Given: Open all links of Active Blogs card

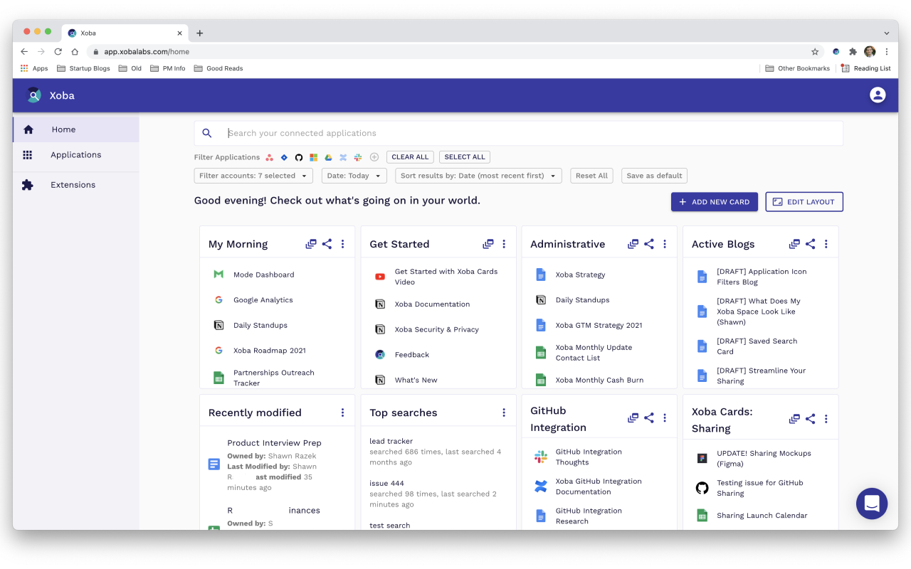Looking at the screenshot, I should point(794,244).
